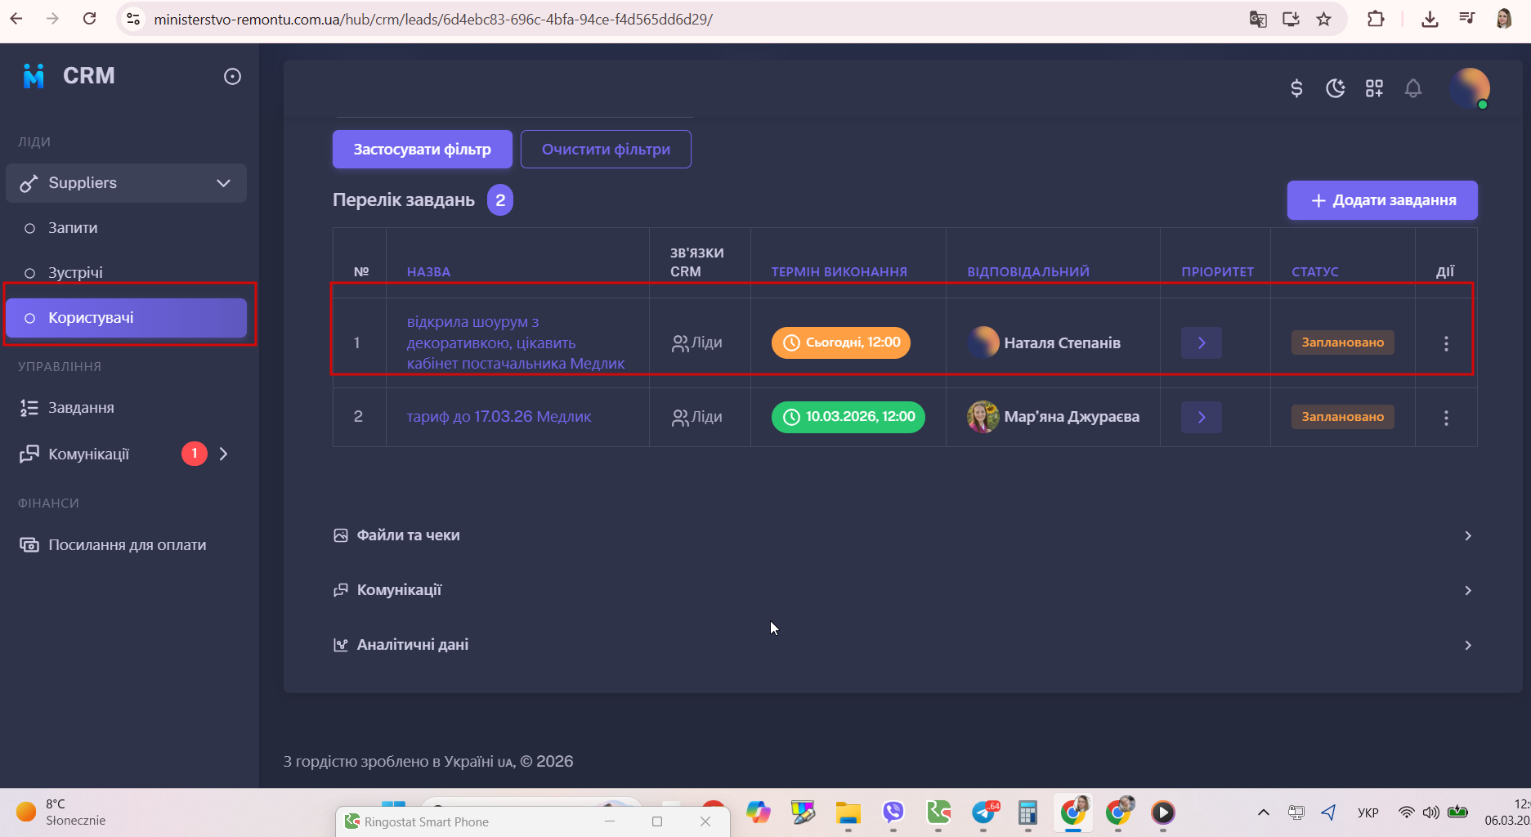Viewport: 1531px width, 837px height.
Task: Click the dollar sign icon in header
Action: [1296, 88]
